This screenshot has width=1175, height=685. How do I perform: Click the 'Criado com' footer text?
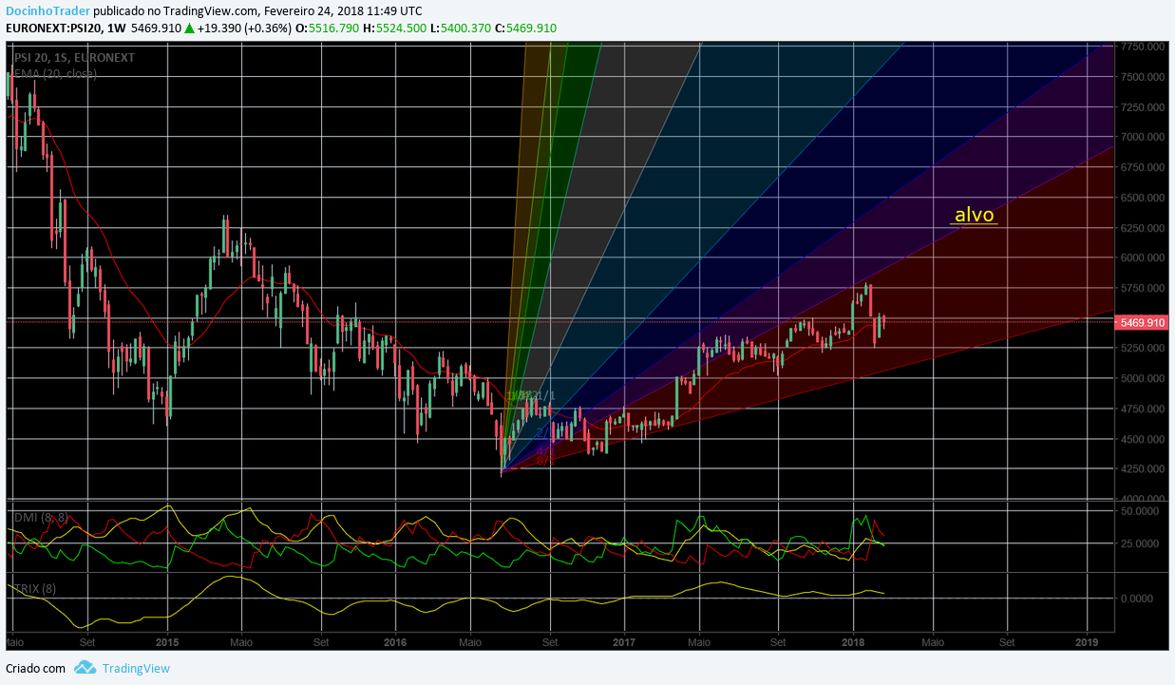click(36, 669)
